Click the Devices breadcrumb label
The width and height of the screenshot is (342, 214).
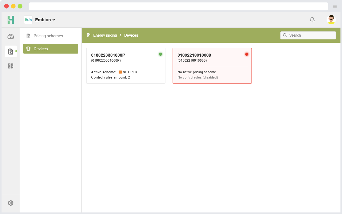point(131,35)
